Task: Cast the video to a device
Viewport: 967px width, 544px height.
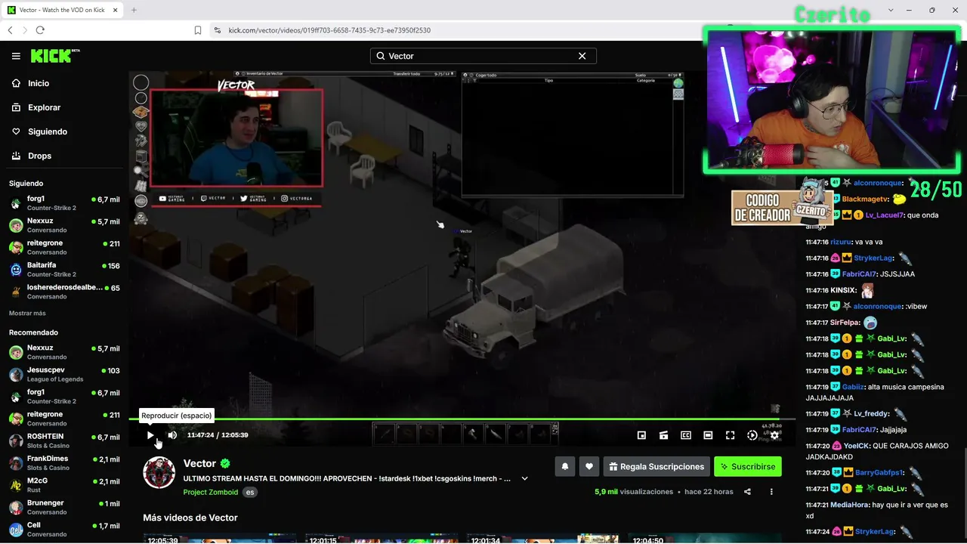Action: (x=663, y=435)
